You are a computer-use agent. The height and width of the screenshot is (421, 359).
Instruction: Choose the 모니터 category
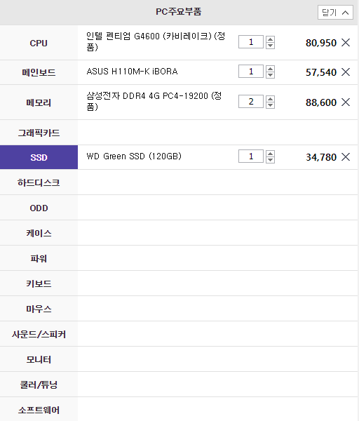39,359
